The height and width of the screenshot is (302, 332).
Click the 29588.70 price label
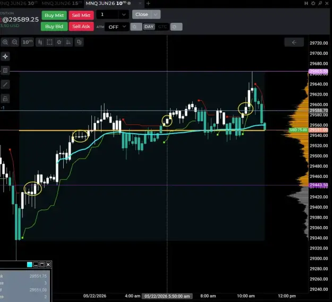coord(318,110)
